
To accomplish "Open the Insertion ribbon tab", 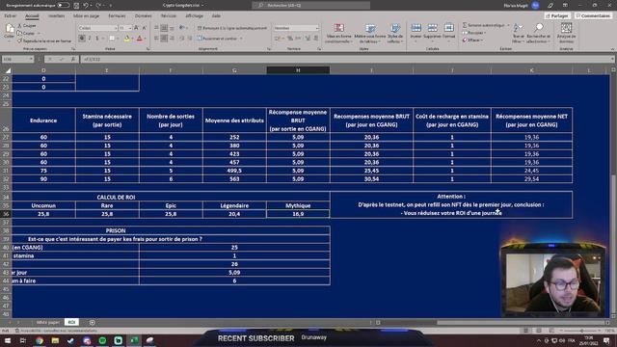I will 56,15.
